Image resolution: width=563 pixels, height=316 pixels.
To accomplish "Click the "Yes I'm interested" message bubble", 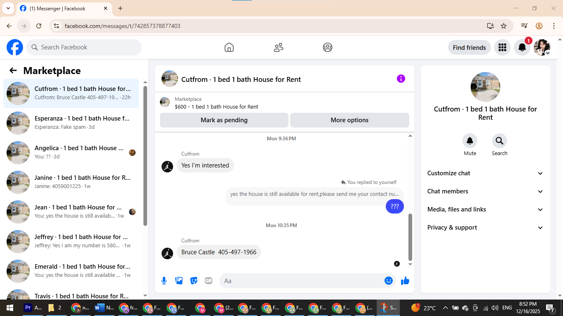I will 205,165.
